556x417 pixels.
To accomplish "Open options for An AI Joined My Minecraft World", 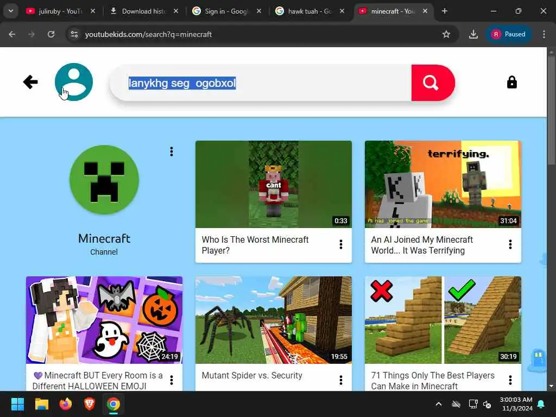I will (510, 244).
